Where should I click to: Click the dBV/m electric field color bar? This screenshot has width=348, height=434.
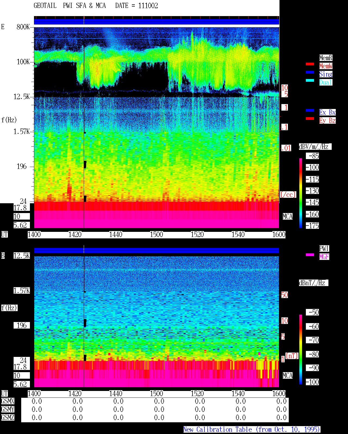click(301, 193)
